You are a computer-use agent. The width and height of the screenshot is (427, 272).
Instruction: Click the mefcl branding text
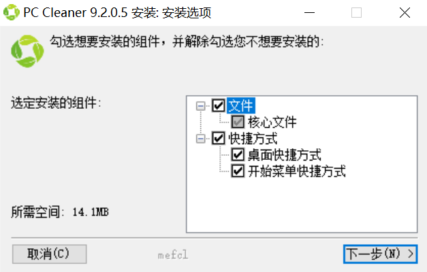coord(173,255)
